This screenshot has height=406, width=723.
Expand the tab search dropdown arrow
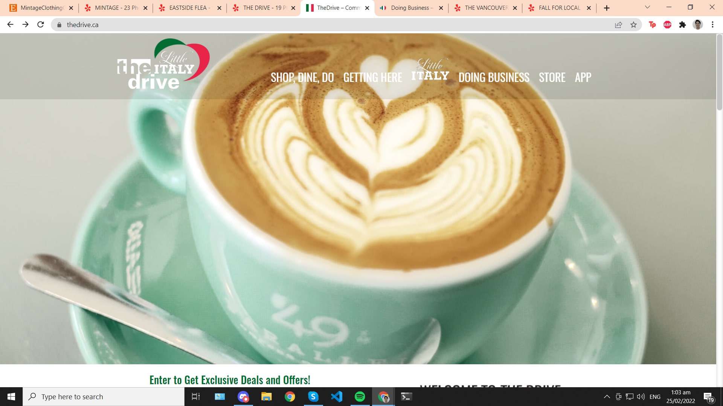[647, 7]
